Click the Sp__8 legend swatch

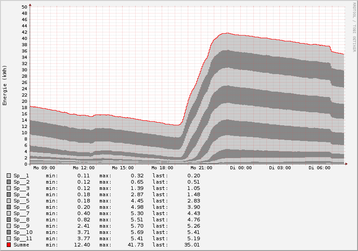9,220
